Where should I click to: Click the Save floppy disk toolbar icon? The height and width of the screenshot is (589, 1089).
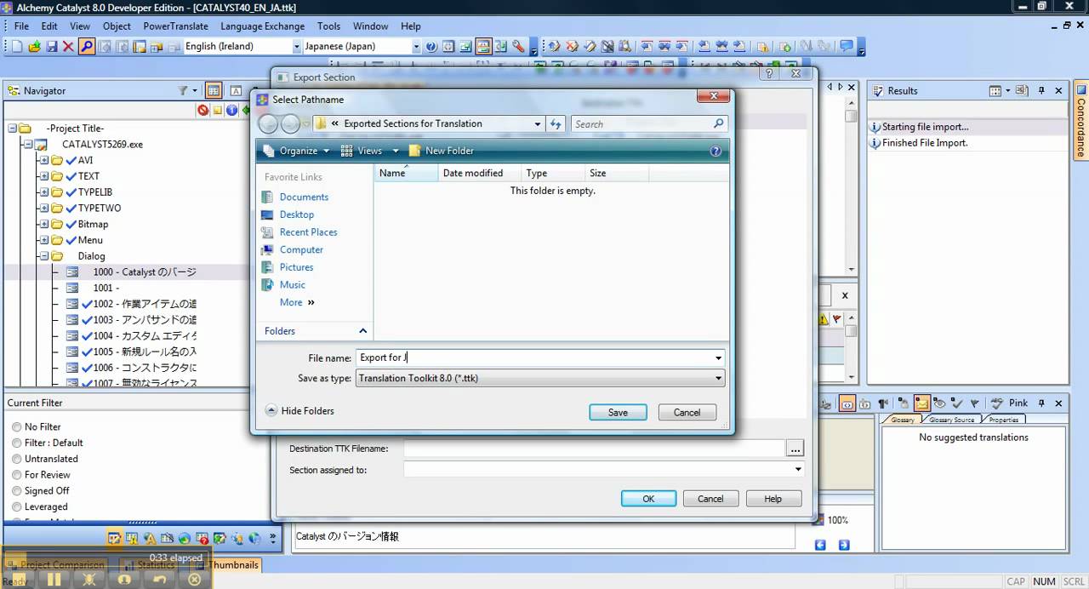52,47
